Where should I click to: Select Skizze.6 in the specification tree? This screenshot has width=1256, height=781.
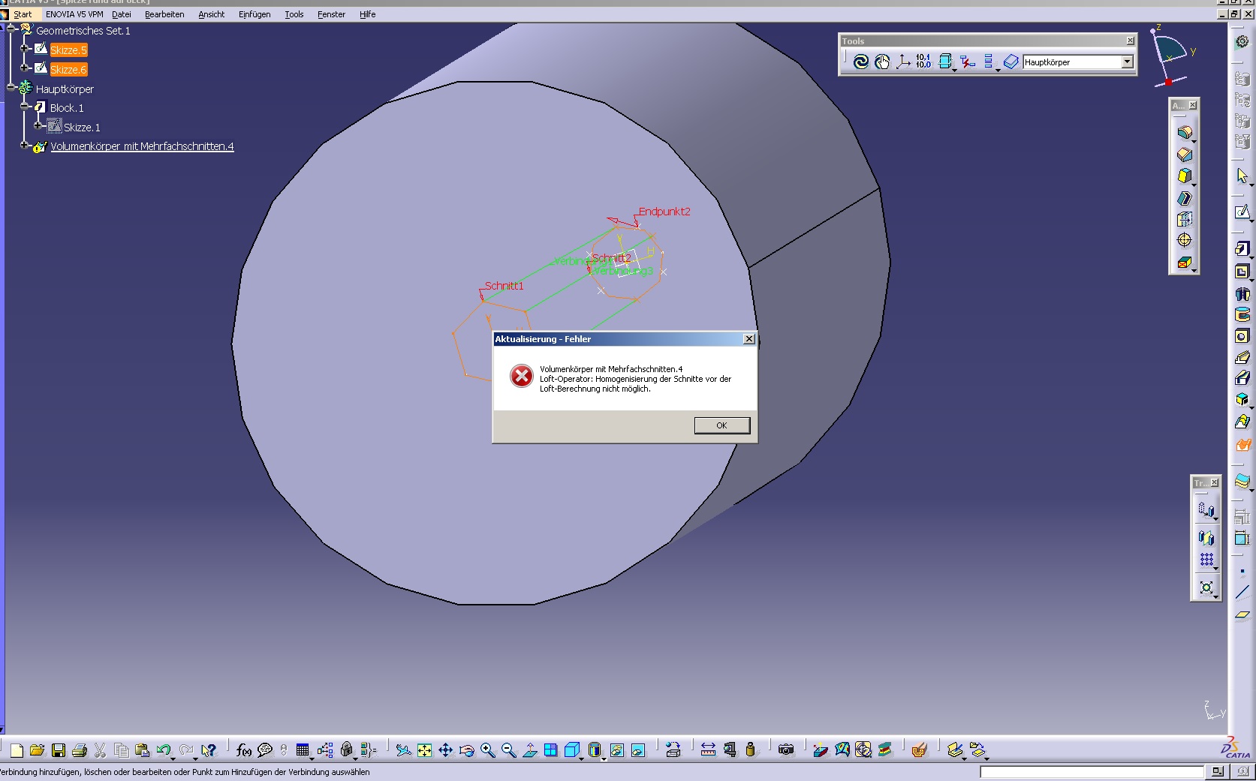click(68, 70)
